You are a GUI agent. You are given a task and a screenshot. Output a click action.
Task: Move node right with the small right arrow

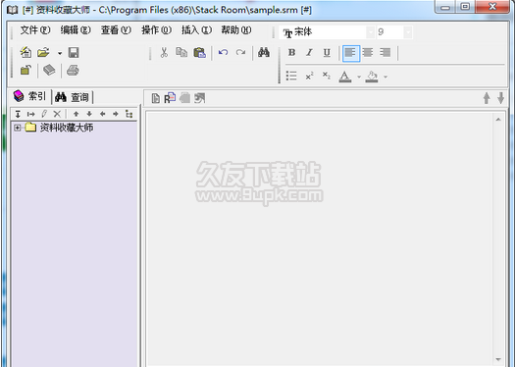[116, 114]
